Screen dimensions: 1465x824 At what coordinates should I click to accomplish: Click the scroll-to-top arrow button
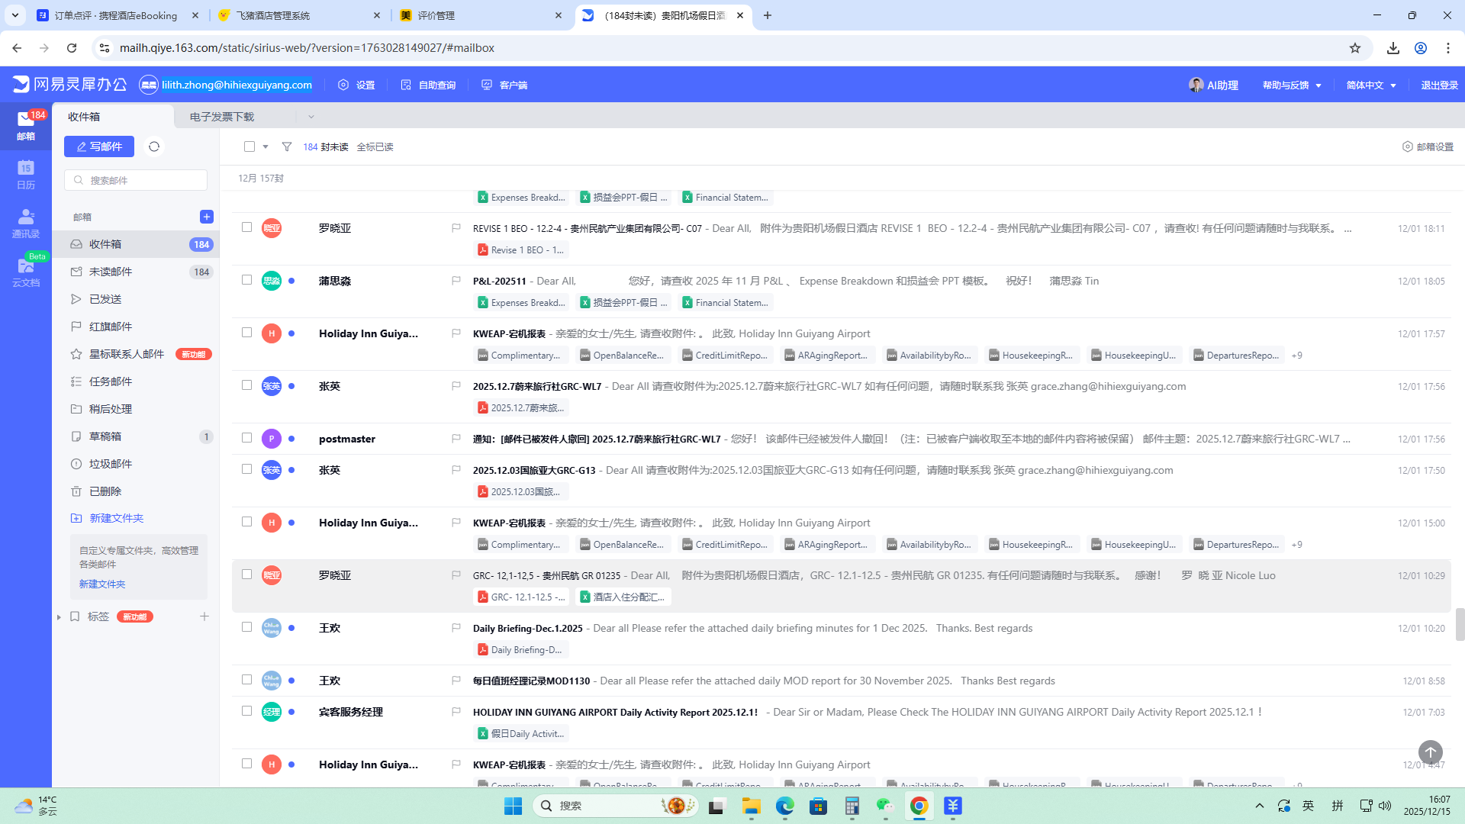pyautogui.click(x=1430, y=752)
